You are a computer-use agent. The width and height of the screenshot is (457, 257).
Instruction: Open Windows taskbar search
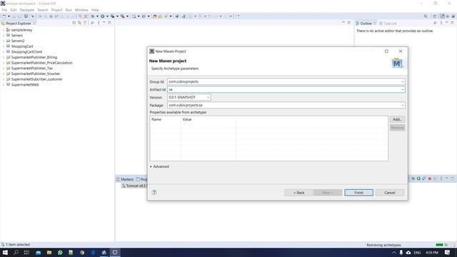point(16,253)
